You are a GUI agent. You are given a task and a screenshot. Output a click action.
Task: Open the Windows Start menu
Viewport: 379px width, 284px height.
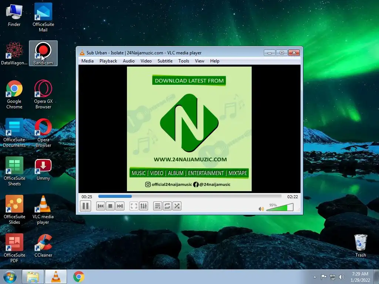tap(10, 277)
